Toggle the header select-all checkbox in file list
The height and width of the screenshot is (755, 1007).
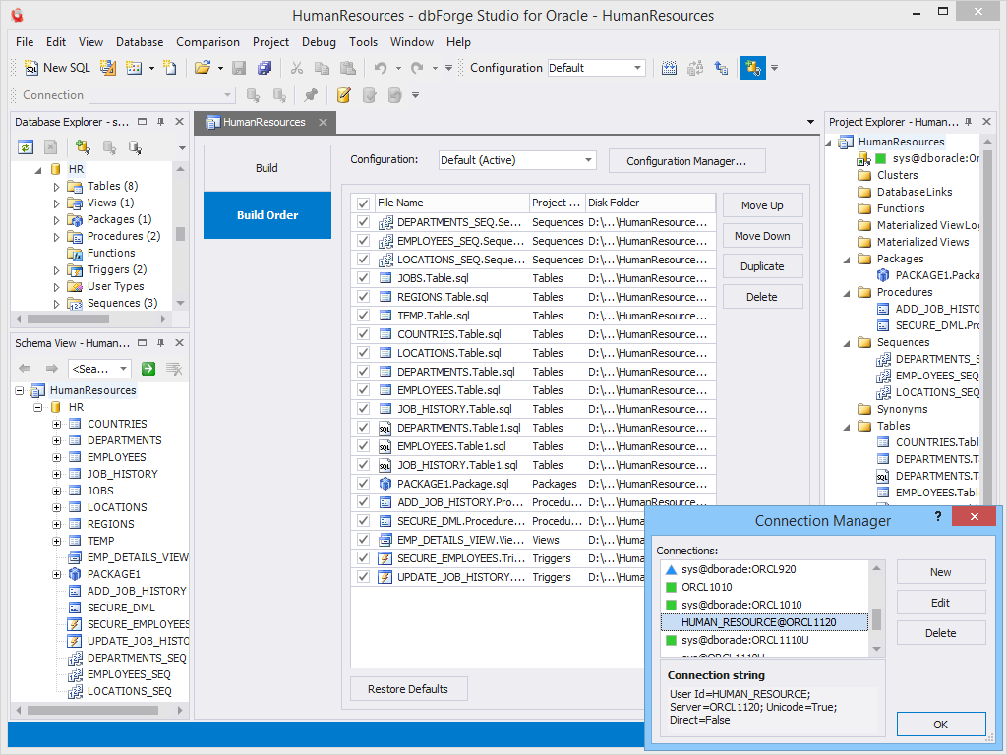click(363, 203)
